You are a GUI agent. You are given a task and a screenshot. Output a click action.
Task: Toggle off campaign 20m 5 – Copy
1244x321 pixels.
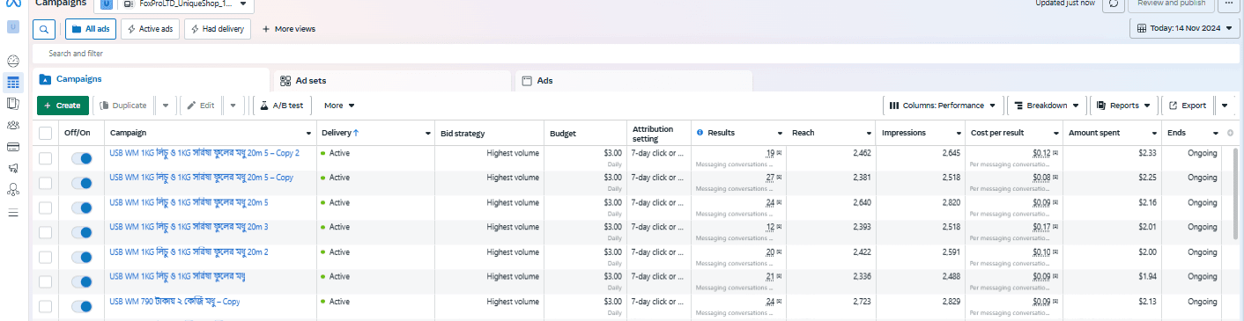[81, 183]
